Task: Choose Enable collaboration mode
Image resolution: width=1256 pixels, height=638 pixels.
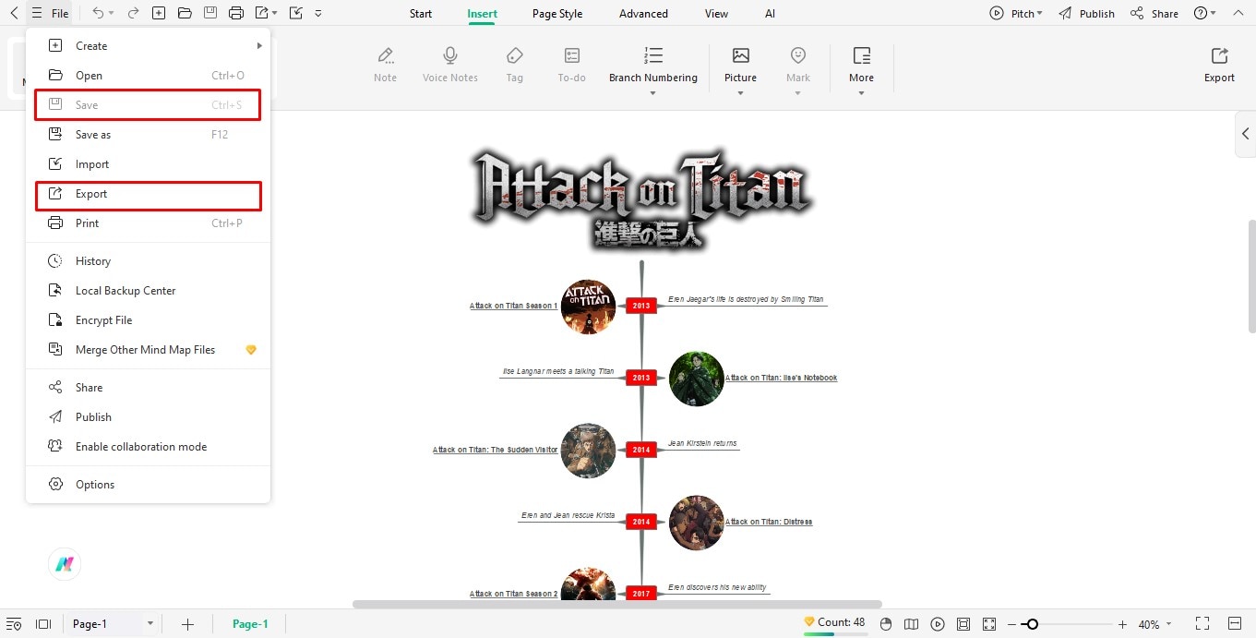Action: [x=148, y=447]
